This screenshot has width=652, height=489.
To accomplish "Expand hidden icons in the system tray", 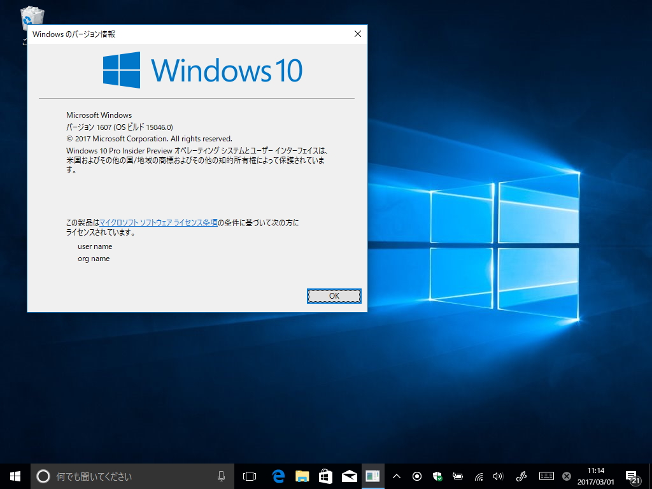I will (x=397, y=476).
